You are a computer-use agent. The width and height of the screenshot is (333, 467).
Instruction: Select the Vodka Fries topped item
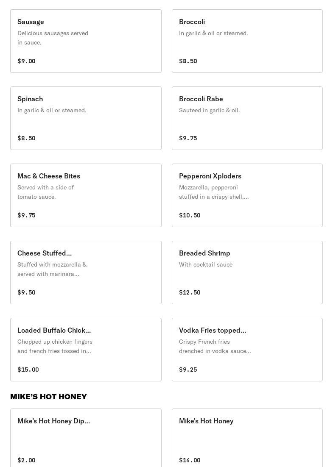[x=247, y=350]
